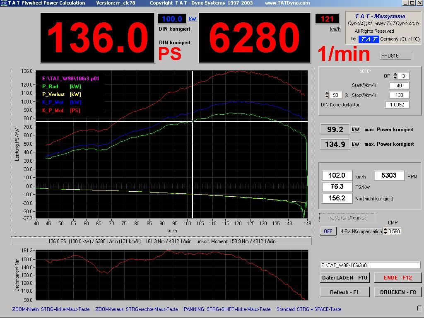Viewport: 424px width, 318px height.
Task: Click the km/h unit label under 121
Action: point(335,29)
